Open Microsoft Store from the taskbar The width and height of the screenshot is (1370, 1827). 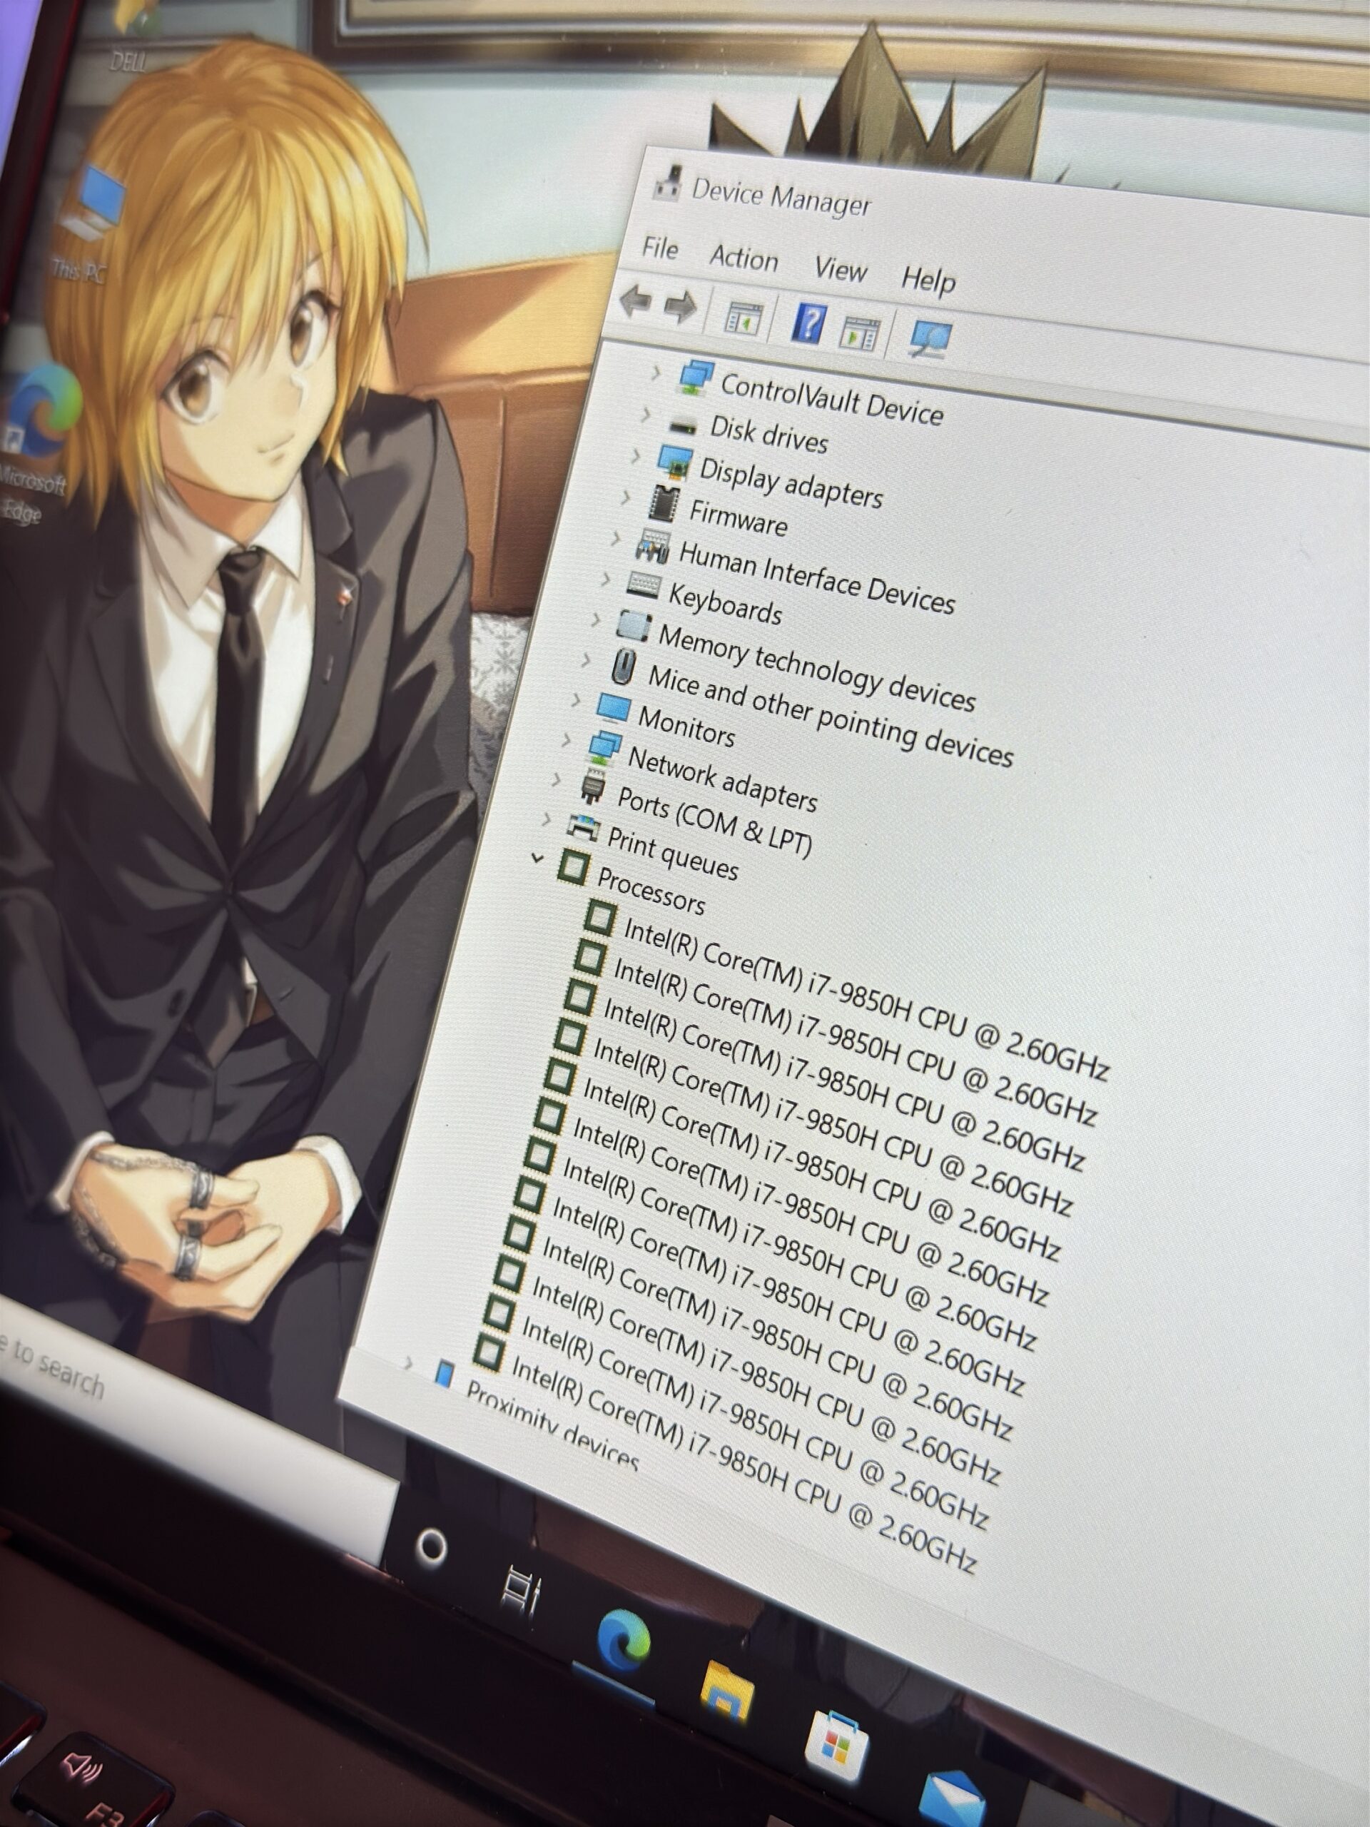coord(836,1745)
